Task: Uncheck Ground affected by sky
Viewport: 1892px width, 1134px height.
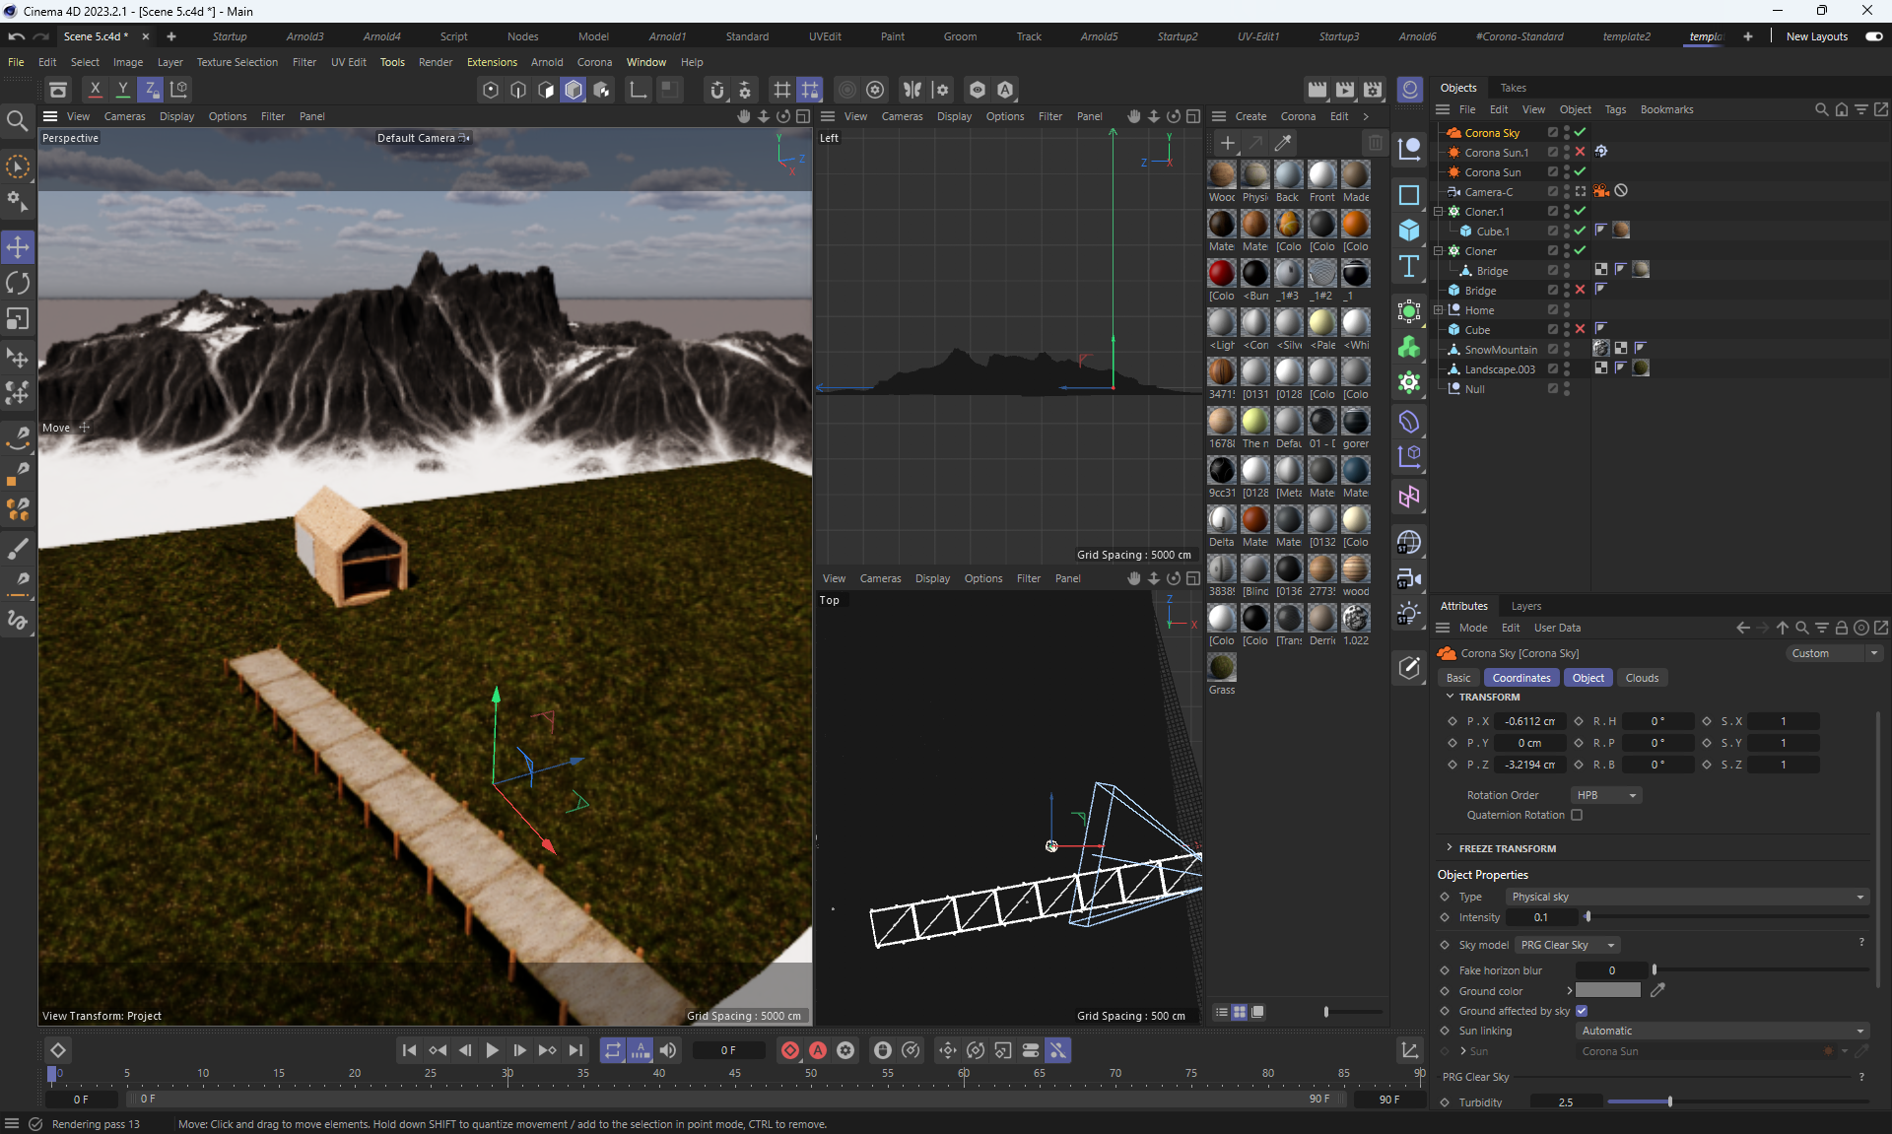Action: 1582,1011
